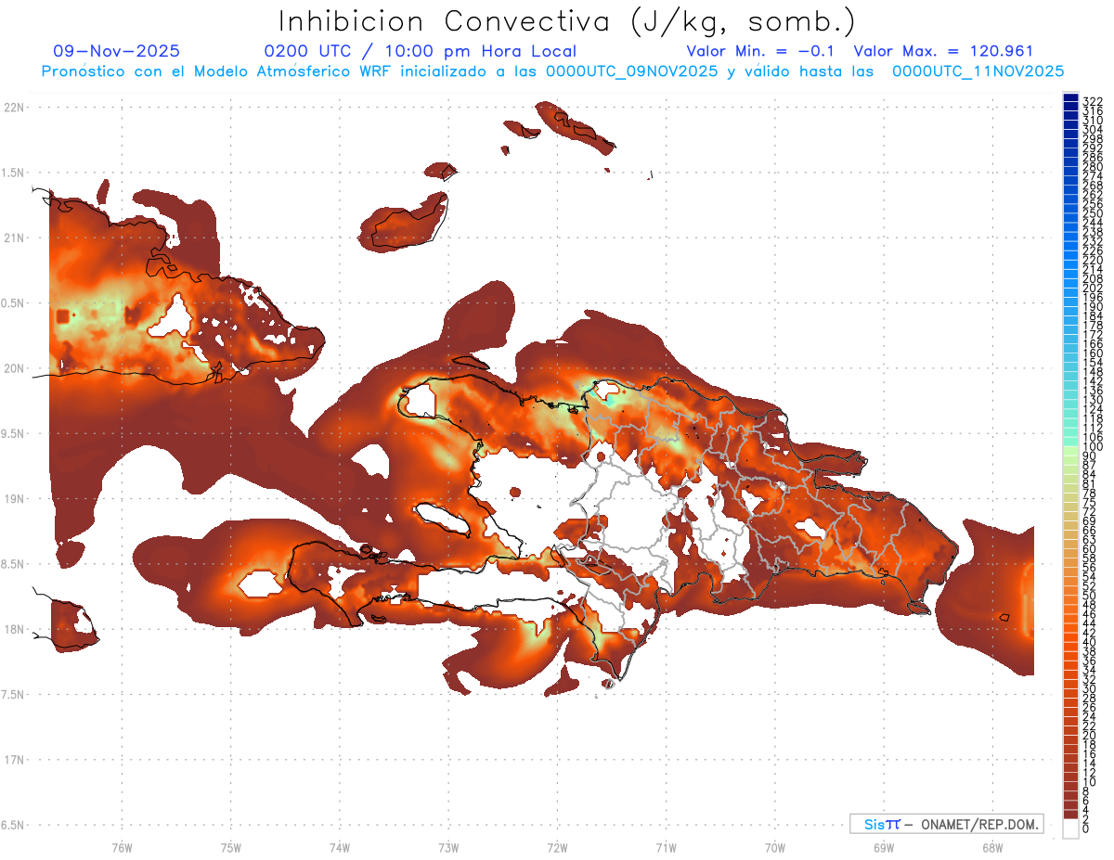The image size is (1114, 860).
Task: Click the '70W' longitude label
Action: point(775,847)
